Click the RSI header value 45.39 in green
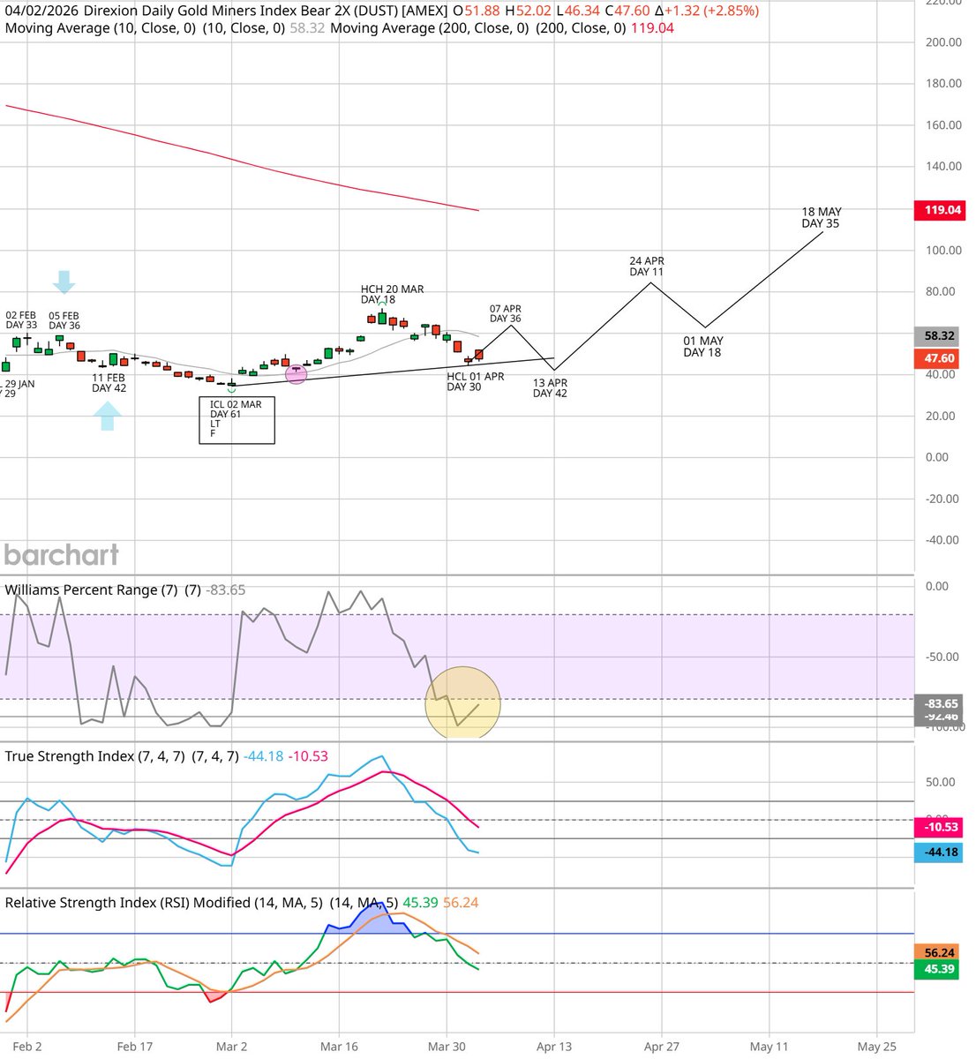The image size is (976, 1059). click(420, 903)
